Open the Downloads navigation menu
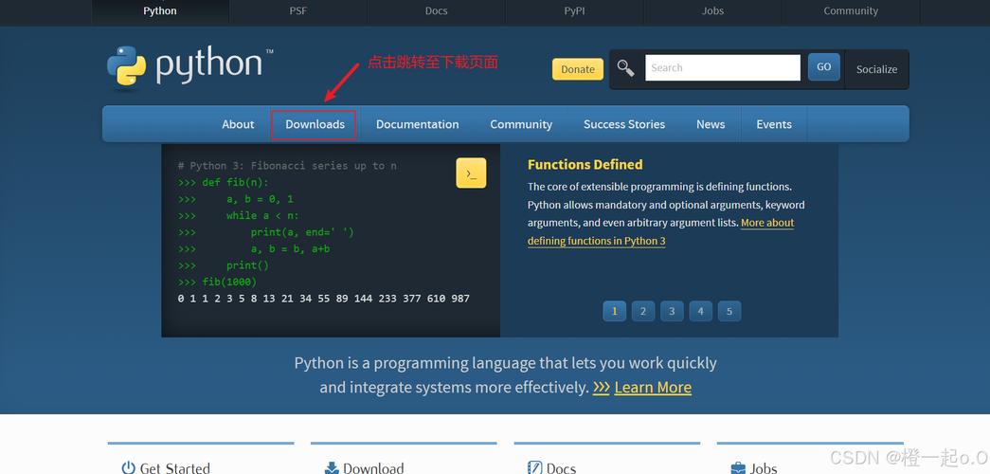The image size is (990, 474). pyautogui.click(x=315, y=124)
